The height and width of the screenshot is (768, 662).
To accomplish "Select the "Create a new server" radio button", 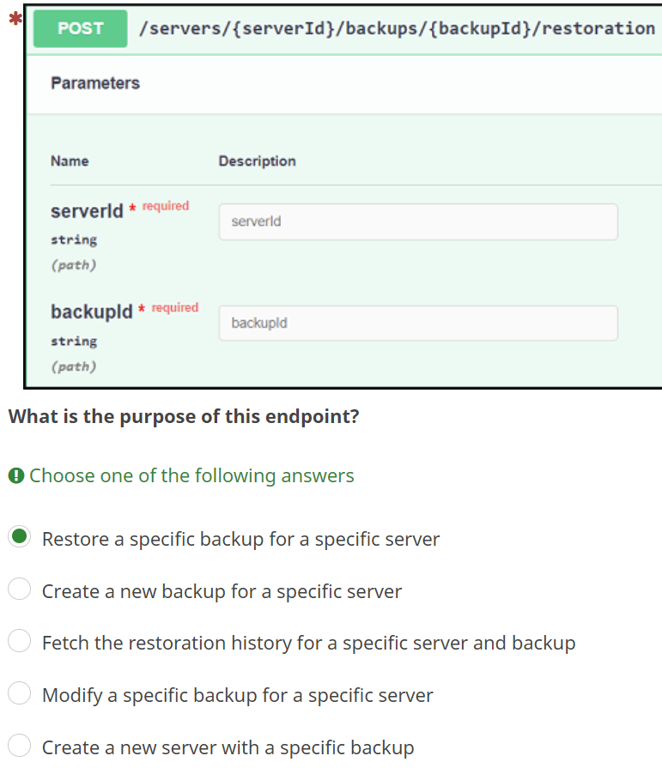I will (x=20, y=746).
